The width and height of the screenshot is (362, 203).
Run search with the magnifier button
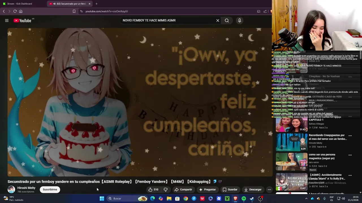coord(227,20)
